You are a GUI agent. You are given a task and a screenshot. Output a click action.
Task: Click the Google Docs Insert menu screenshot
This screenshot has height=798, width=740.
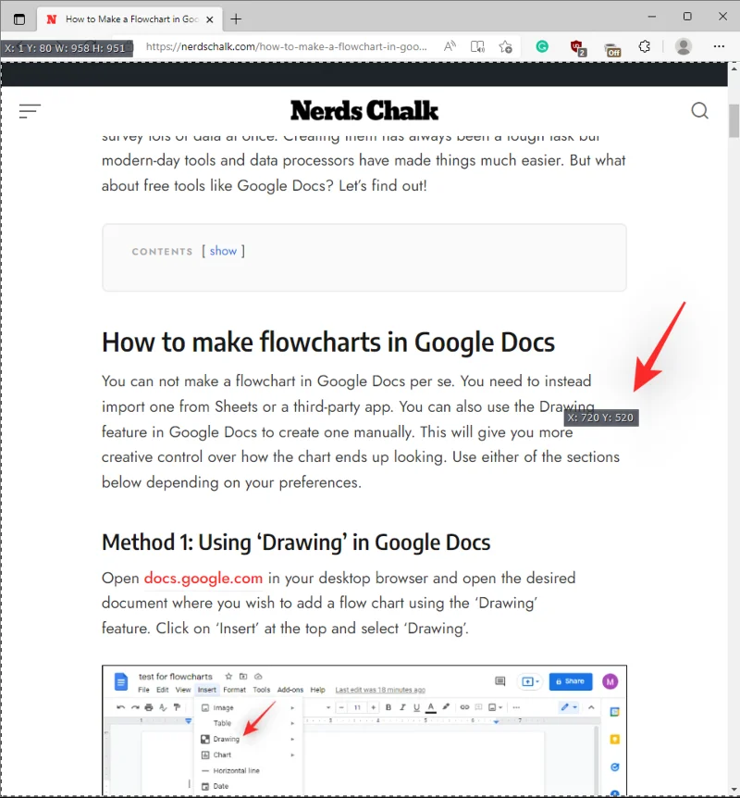click(364, 729)
